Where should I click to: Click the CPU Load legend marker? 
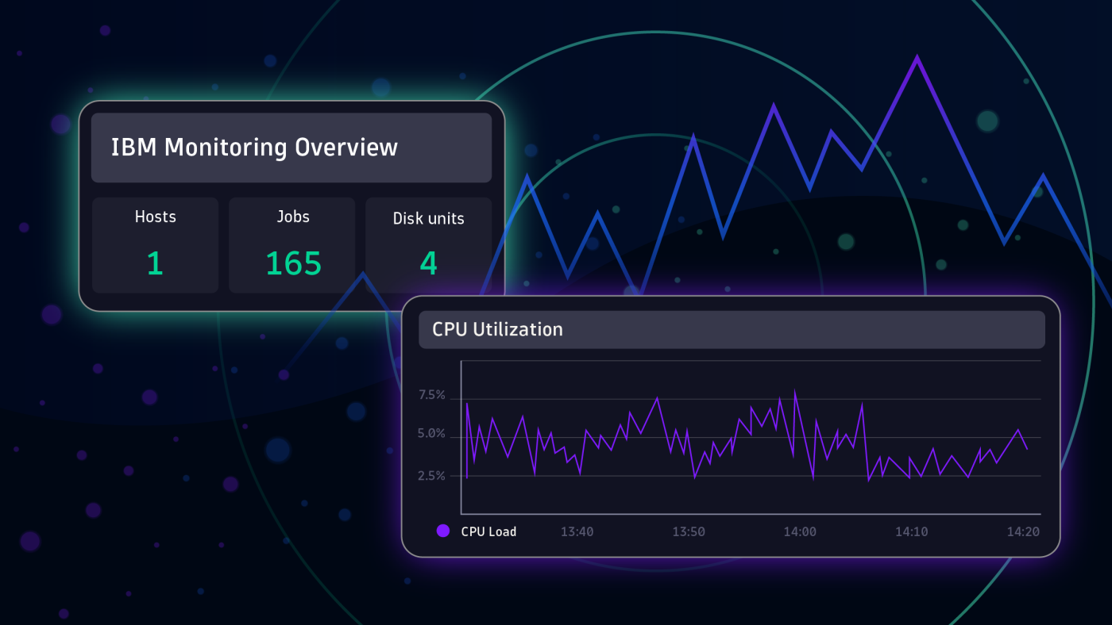tap(444, 531)
